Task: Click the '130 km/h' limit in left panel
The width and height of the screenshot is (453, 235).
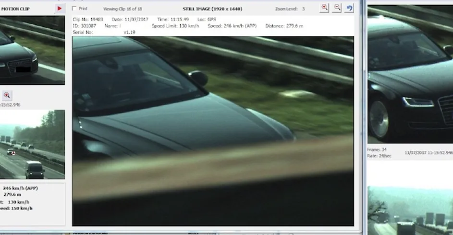Action: point(18,202)
